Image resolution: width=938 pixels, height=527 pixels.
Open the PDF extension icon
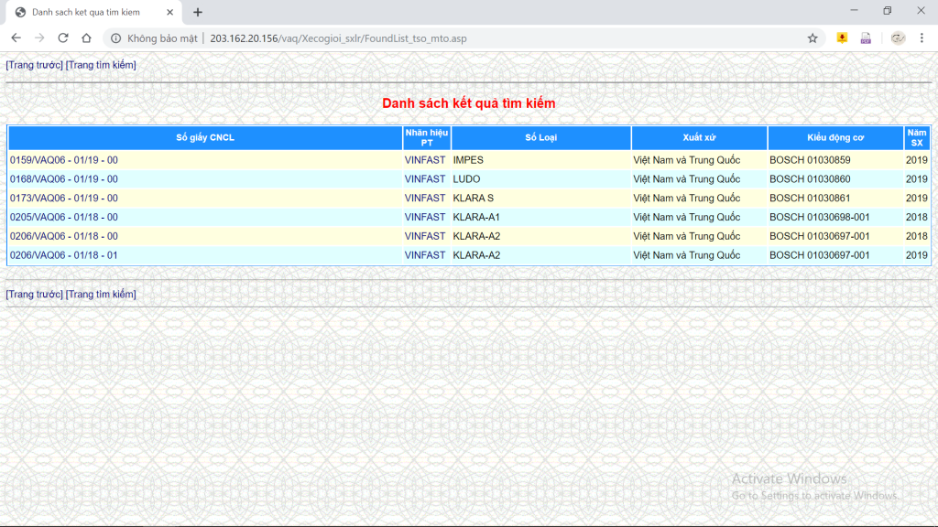tap(866, 38)
